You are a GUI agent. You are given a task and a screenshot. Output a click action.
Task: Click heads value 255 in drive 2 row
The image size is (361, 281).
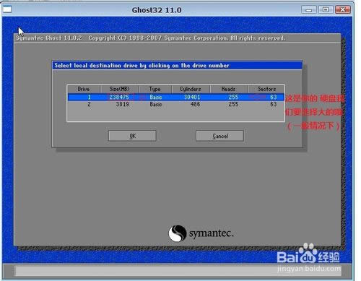point(233,104)
